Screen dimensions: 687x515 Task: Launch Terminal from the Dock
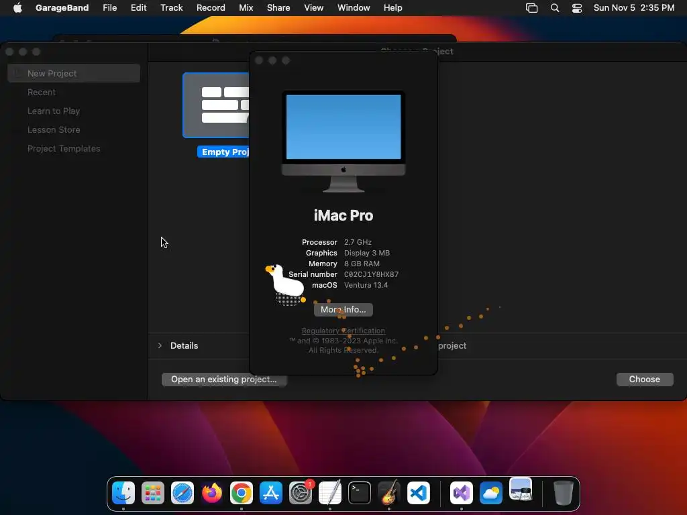(x=360, y=493)
